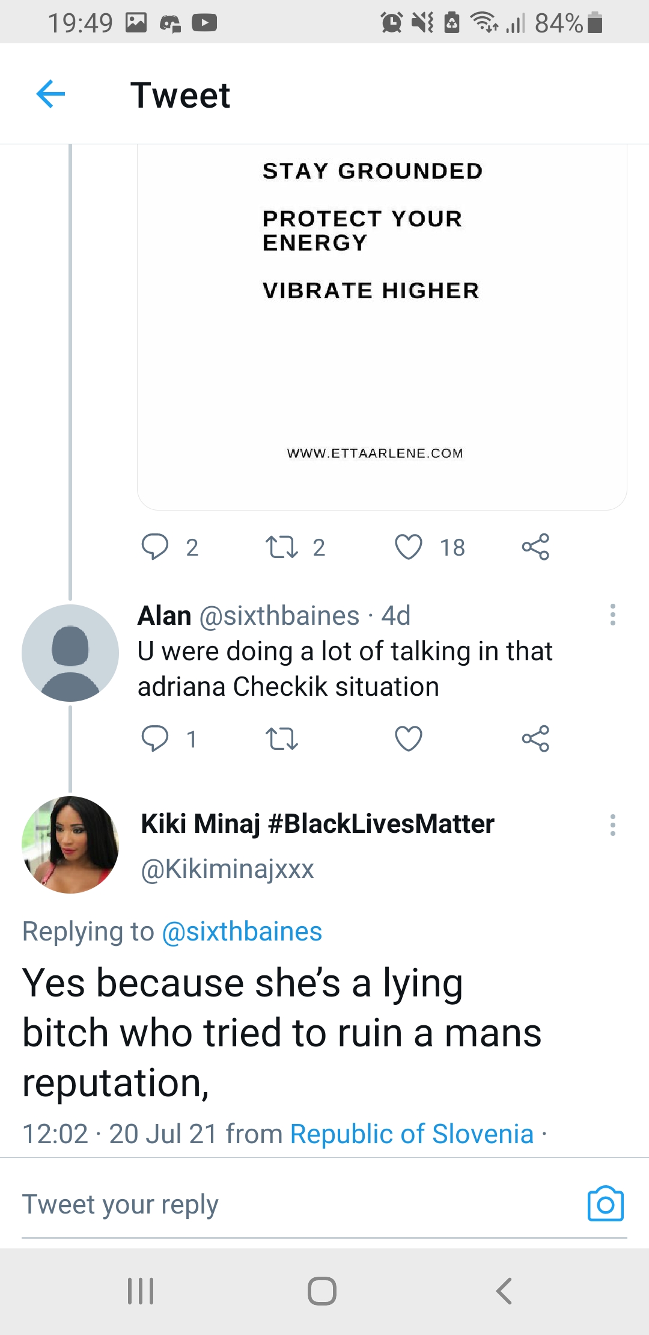
Task: Open more options for Kiki Minaj's tweet
Action: pos(612,825)
